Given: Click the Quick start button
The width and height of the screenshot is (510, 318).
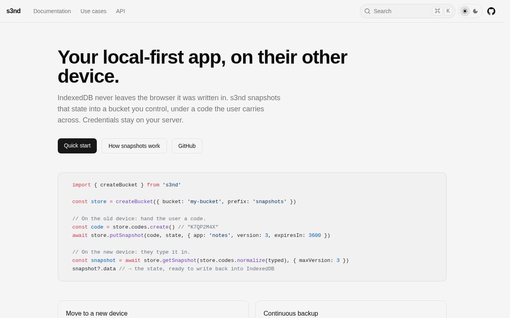Looking at the screenshot, I should 77,146.
